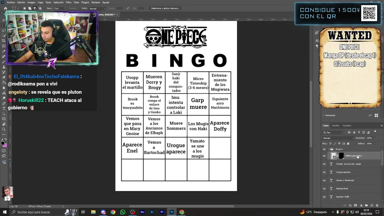
Task: Open the Filtro menu
Action: click(68, 2)
